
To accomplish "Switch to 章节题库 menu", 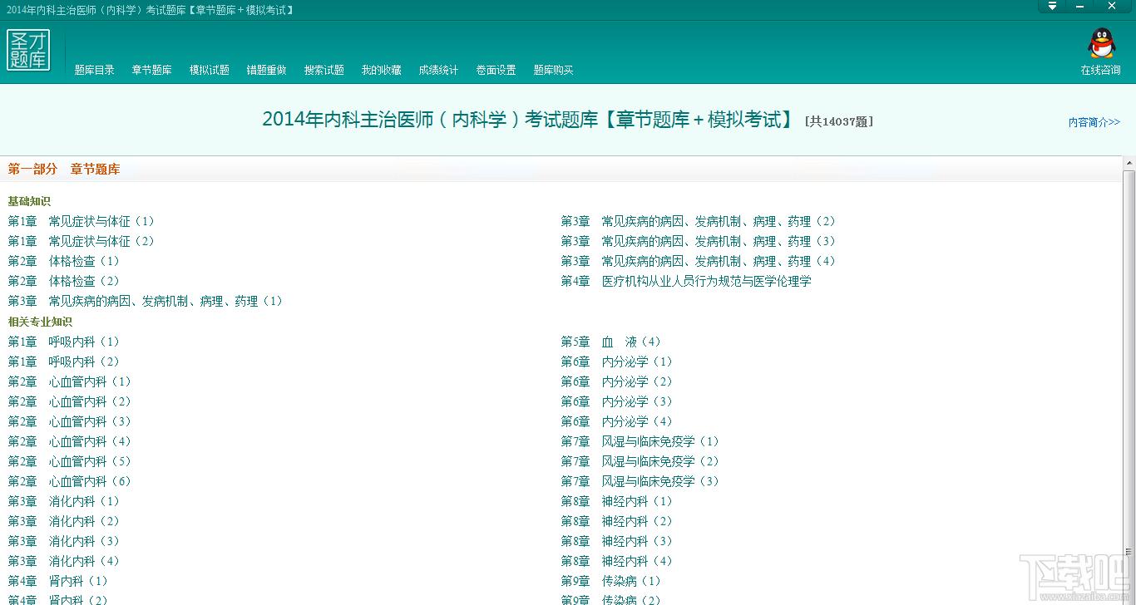I will (x=152, y=70).
